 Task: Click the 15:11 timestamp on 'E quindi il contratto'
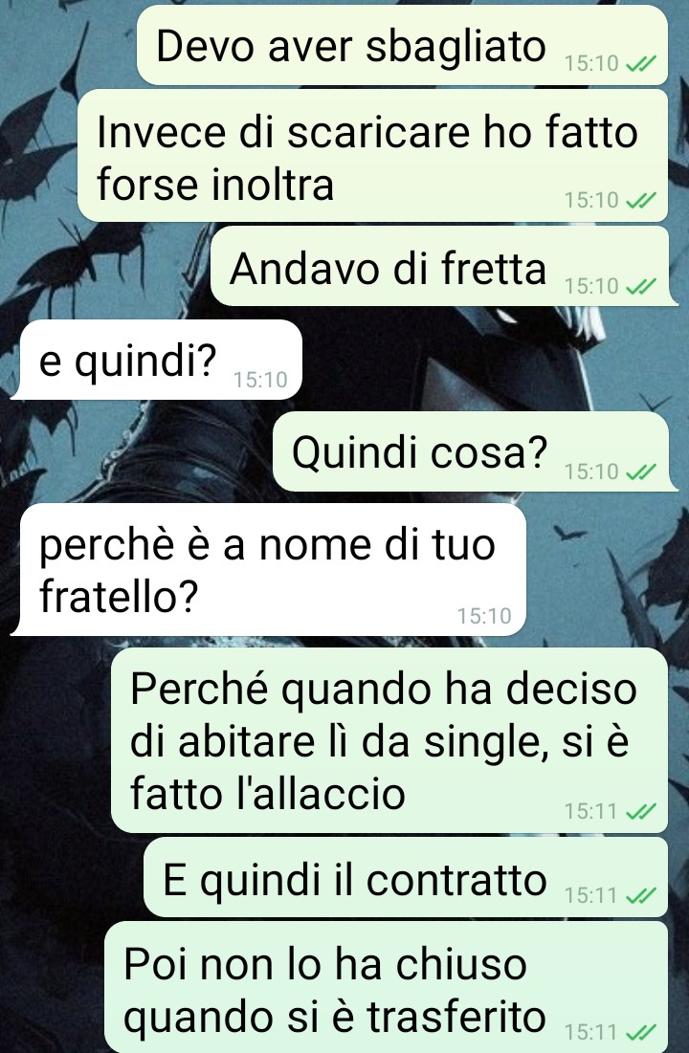point(590,896)
